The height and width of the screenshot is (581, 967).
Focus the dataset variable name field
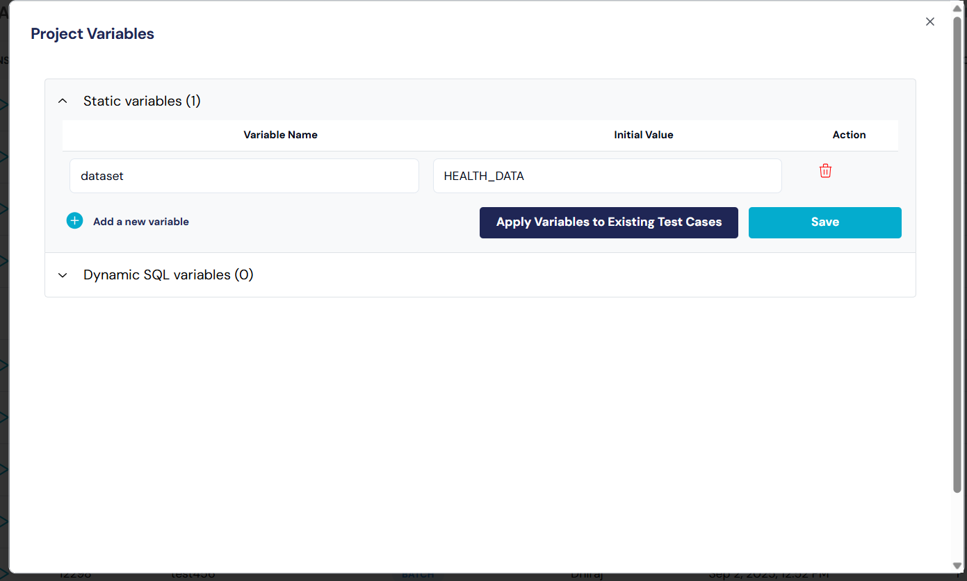tap(244, 176)
